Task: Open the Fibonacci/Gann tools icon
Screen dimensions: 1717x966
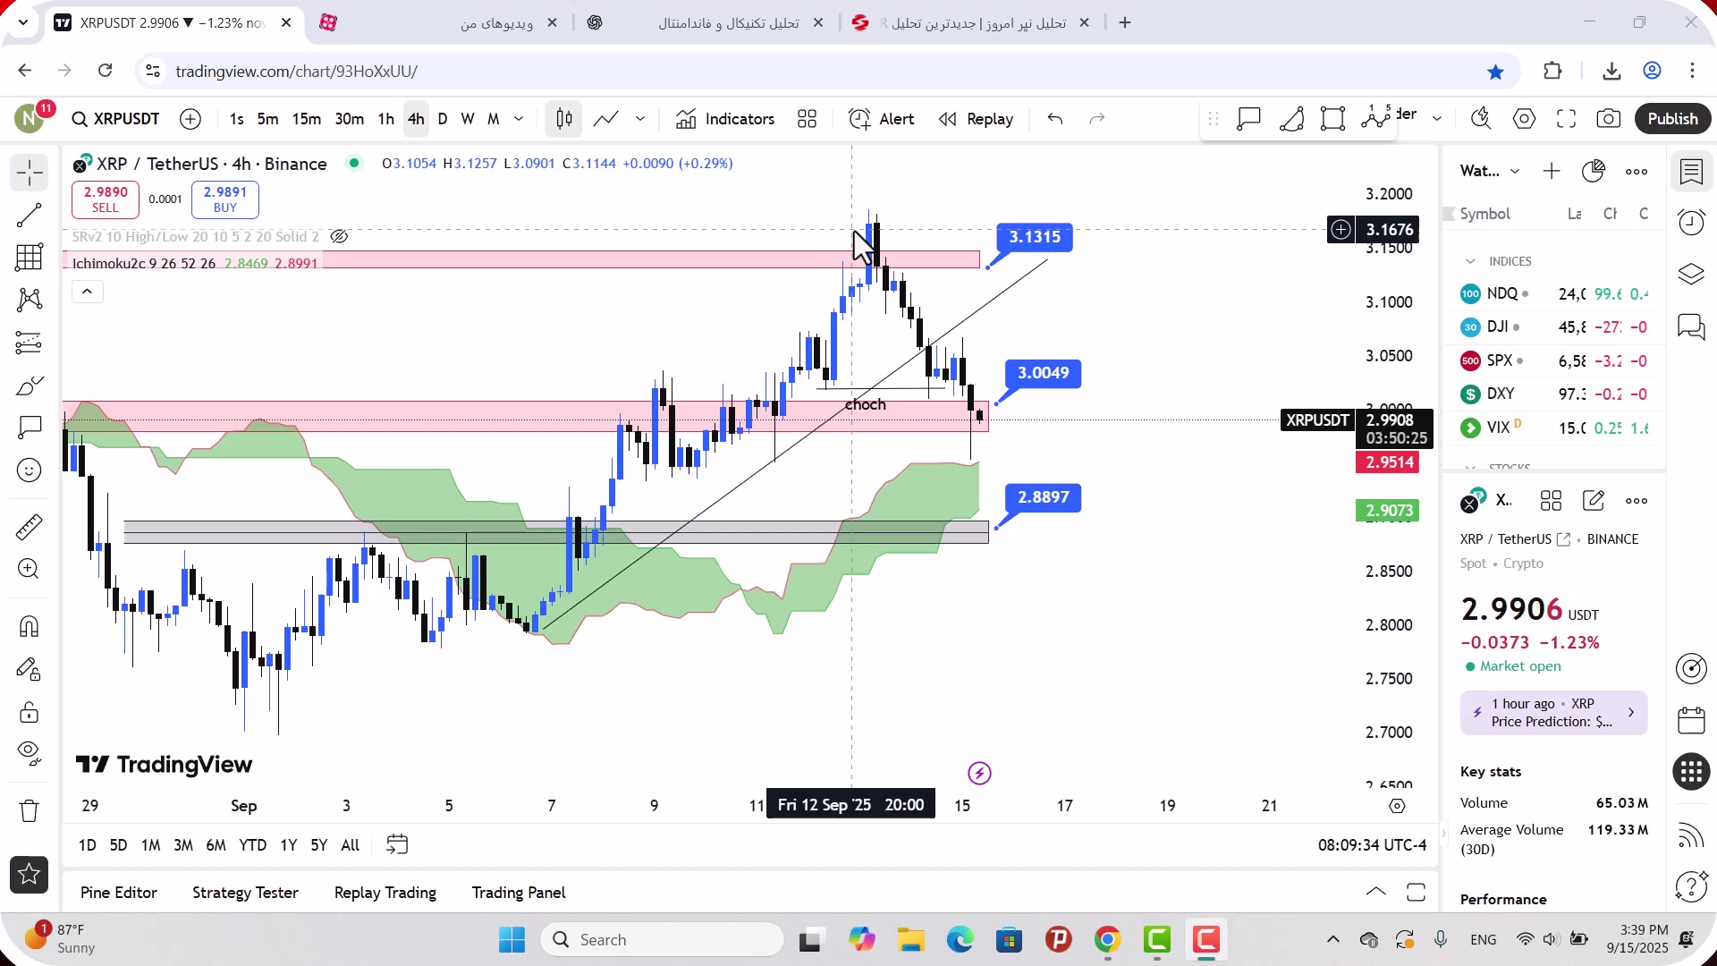Action: pos(29,258)
